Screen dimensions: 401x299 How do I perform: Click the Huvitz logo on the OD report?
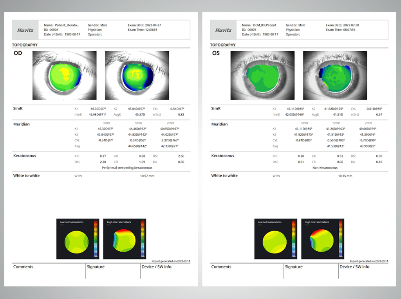click(25, 30)
